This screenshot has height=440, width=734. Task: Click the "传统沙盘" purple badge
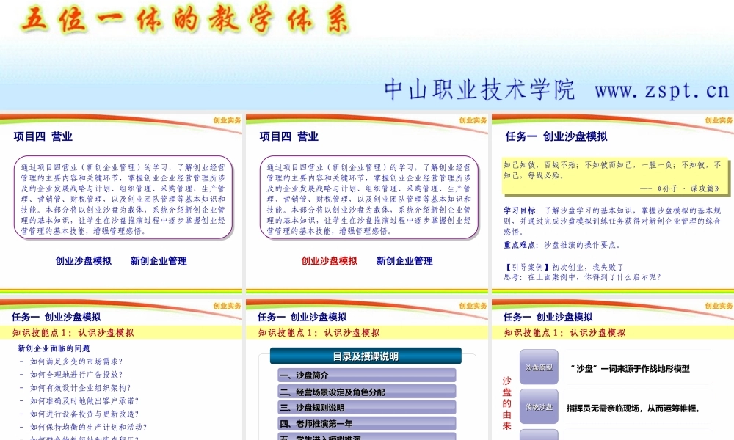point(537,406)
